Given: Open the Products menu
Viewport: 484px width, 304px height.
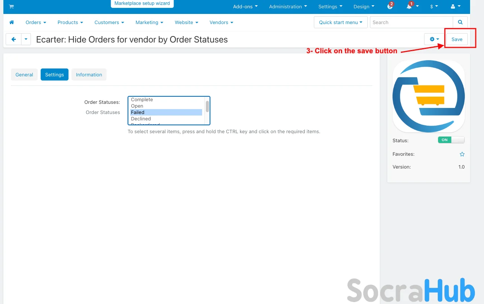Looking at the screenshot, I should (70, 22).
